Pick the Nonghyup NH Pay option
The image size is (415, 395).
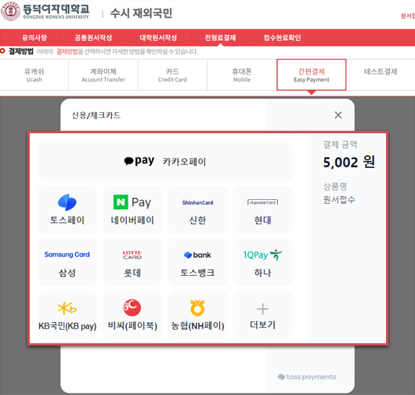(x=197, y=314)
